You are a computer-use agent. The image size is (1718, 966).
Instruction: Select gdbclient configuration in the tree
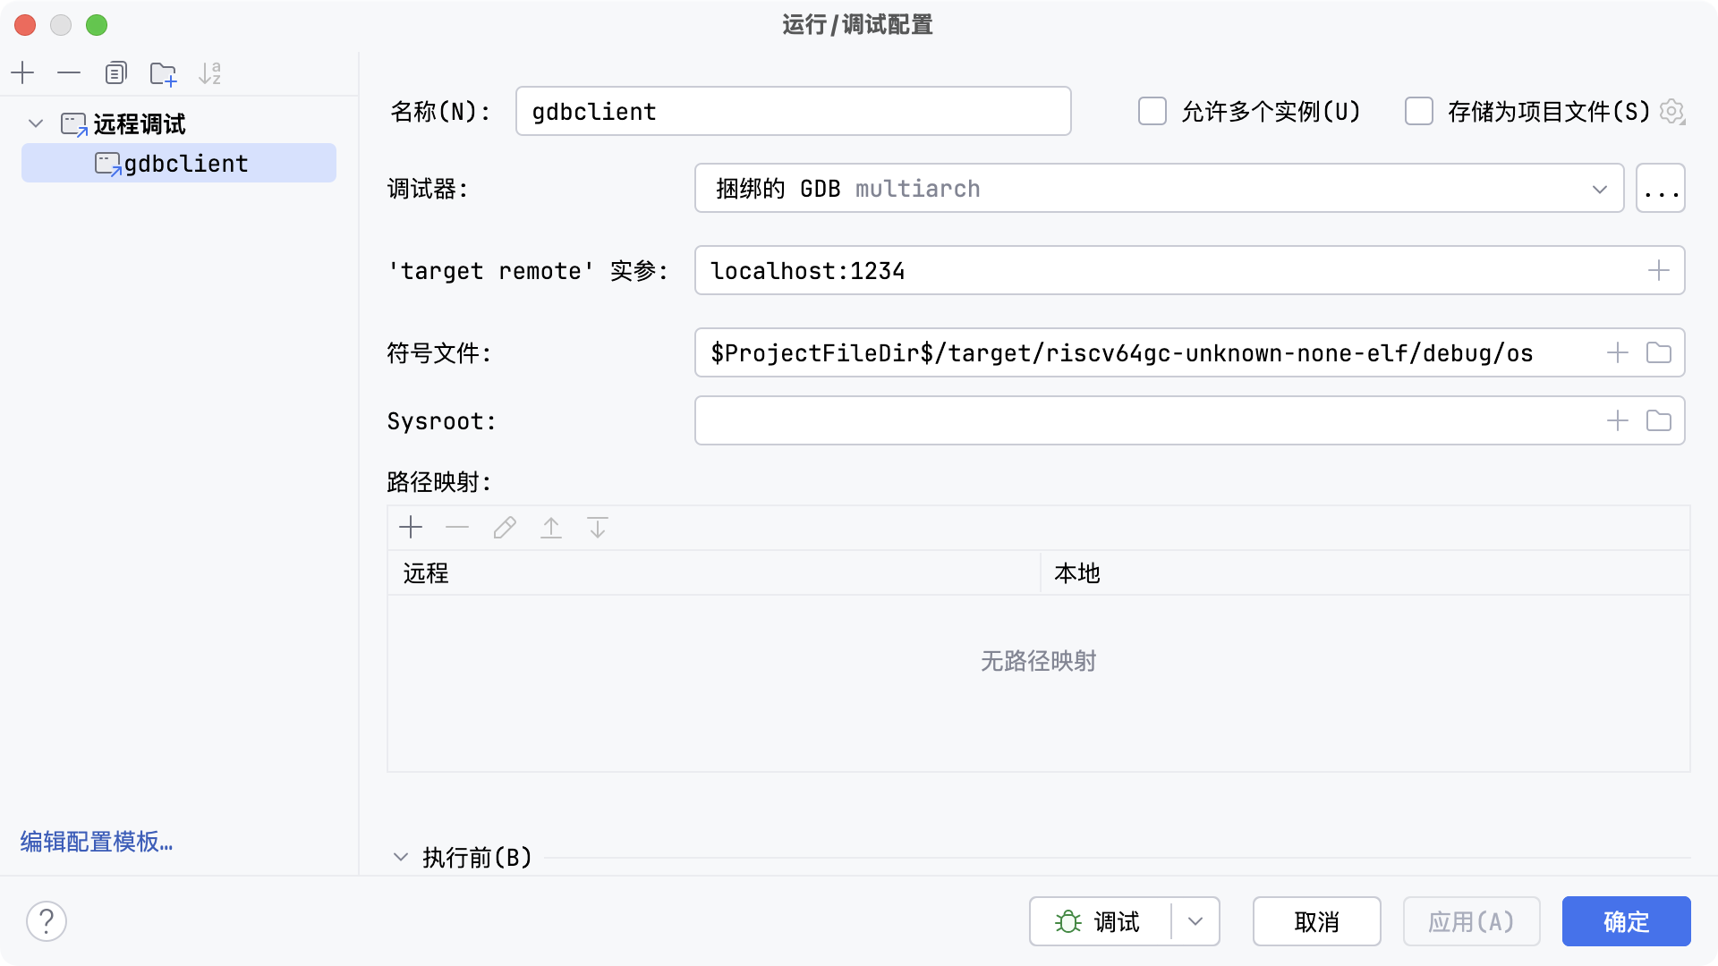pos(185,164)
